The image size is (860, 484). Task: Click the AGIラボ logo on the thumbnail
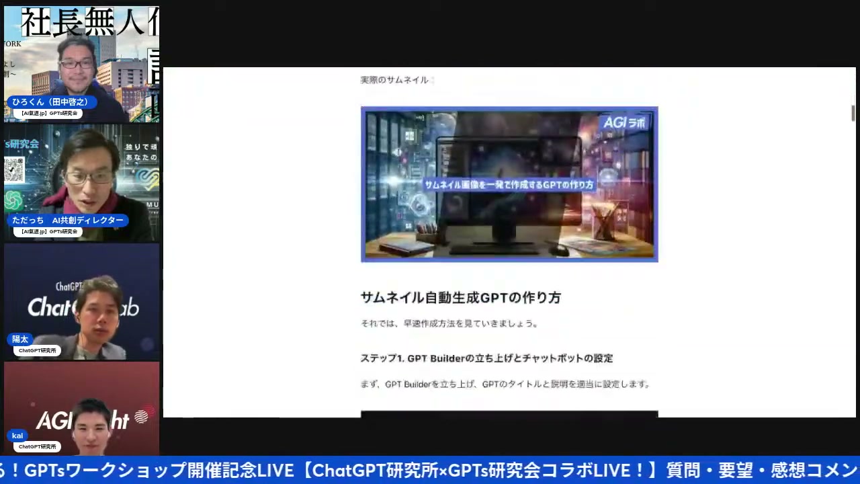click(625, 122)
